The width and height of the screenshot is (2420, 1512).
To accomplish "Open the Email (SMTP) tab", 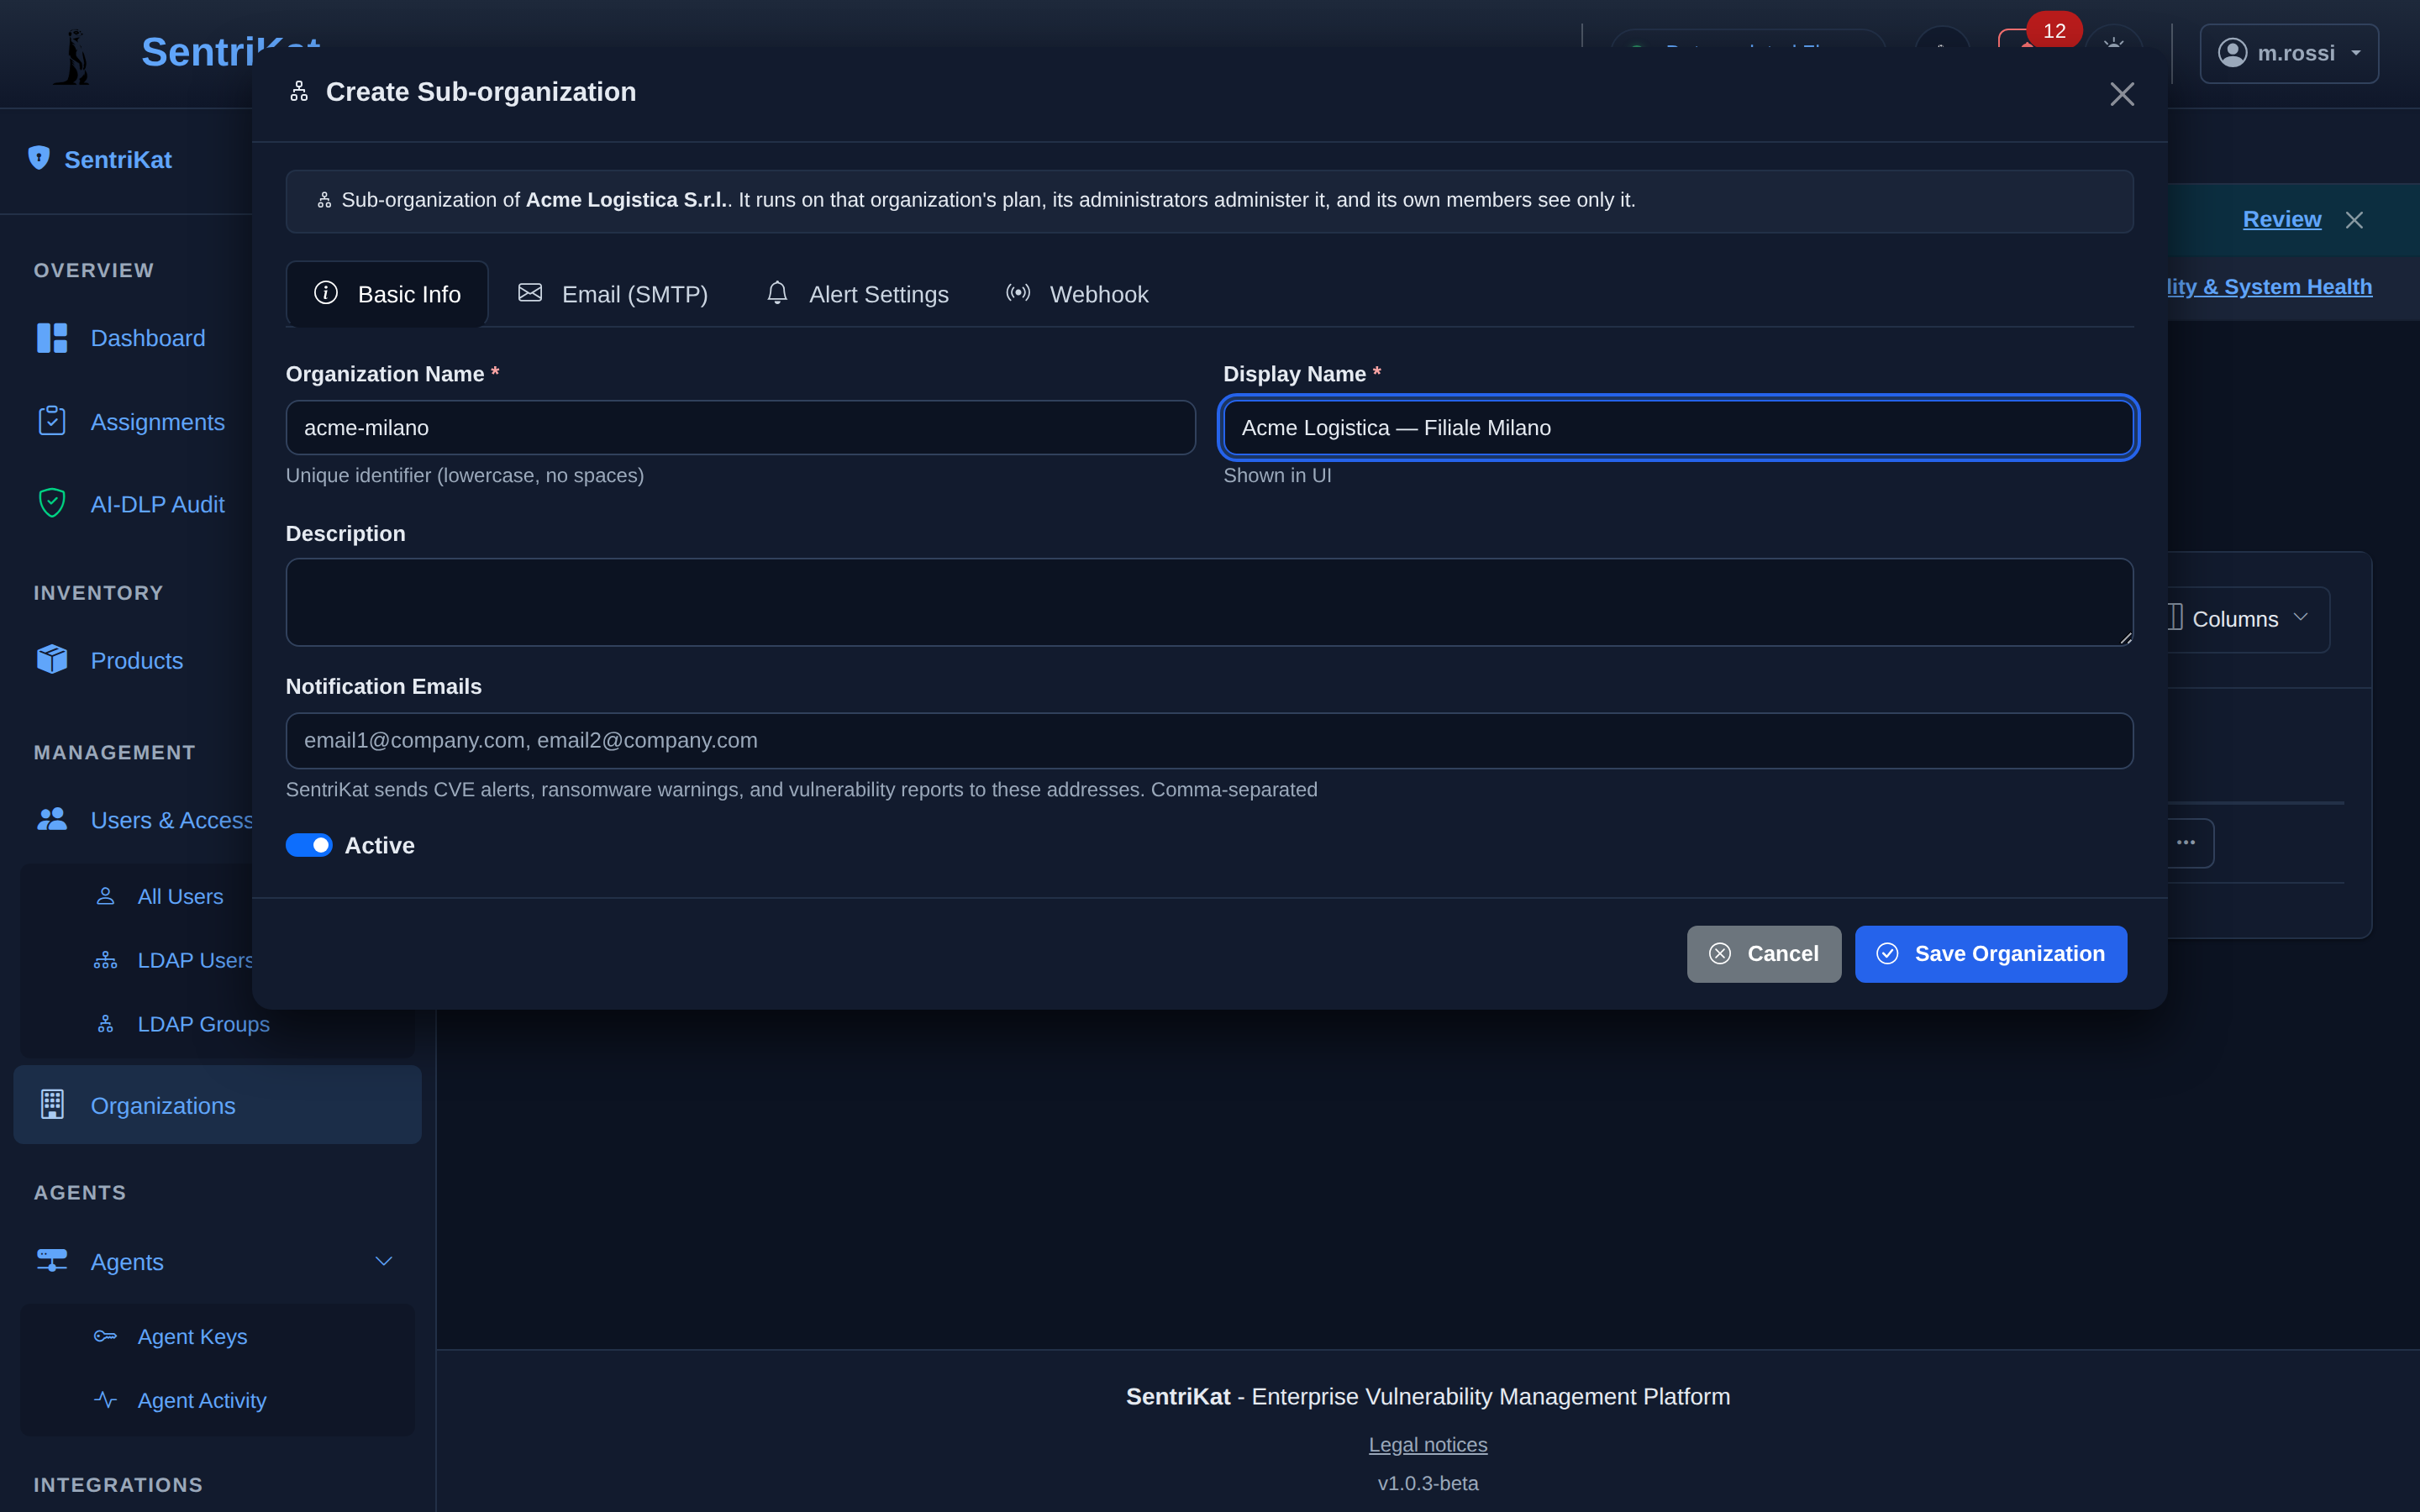I will pyautogui.click(x=612, y=294).
